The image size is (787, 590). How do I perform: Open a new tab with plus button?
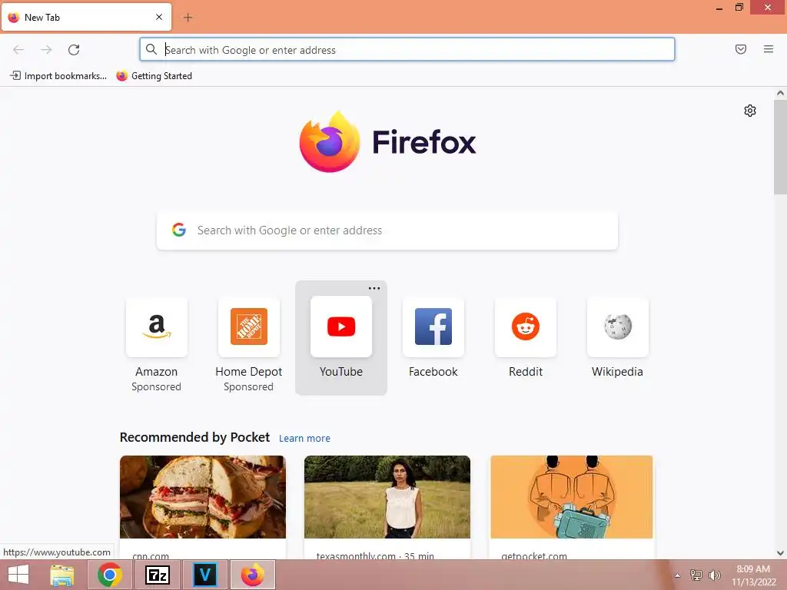pyautogui.click(x=188, y=18)
